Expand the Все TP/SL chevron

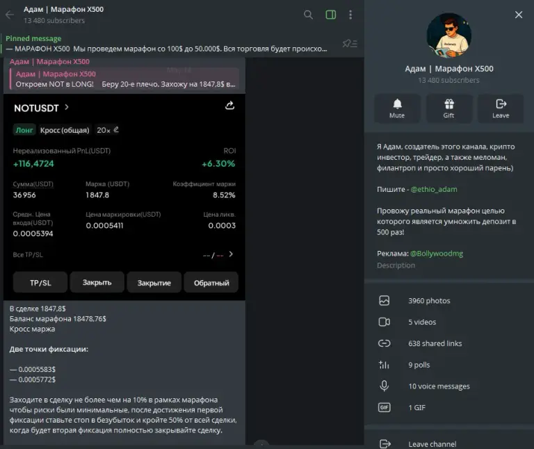pyautogui.click(x=231, y=254)
